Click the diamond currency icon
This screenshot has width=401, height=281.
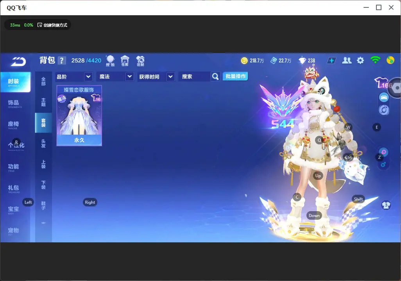click(302, 60)
